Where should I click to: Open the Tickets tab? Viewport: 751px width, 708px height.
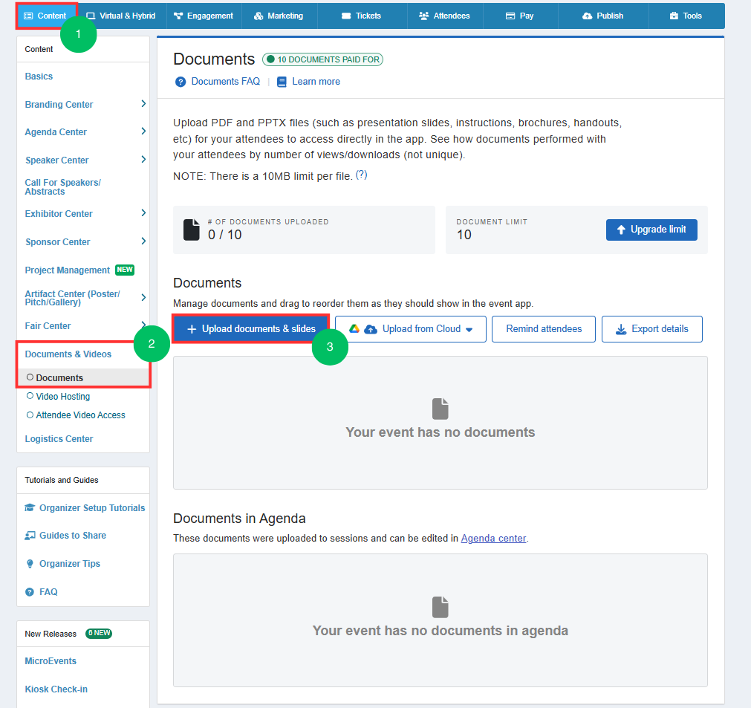pyautogui.click(x=361, y=16)
